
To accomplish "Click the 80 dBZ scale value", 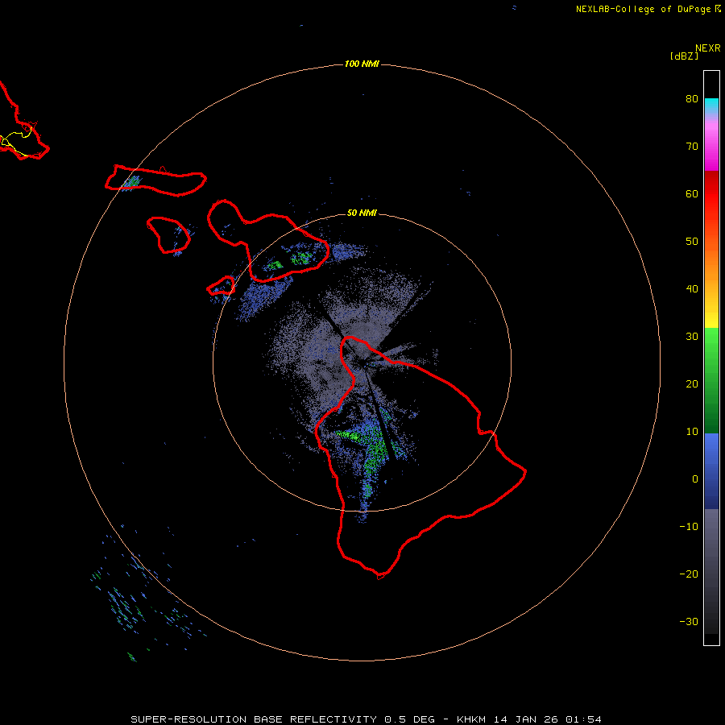I will (x=692, y=99).
